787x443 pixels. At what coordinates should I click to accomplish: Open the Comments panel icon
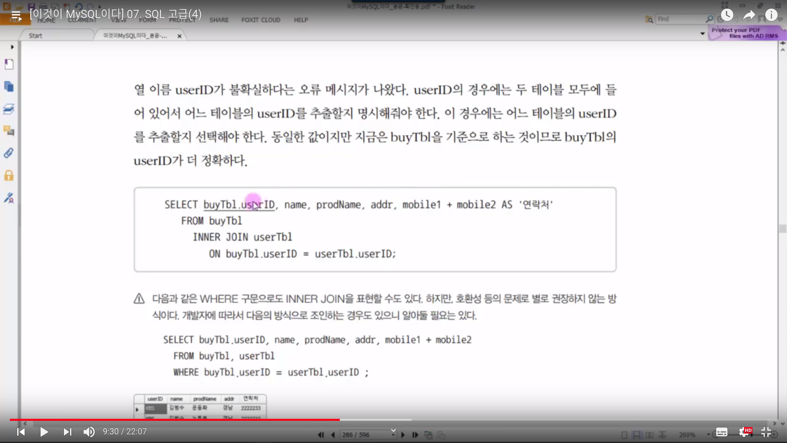tap(9, 131)
